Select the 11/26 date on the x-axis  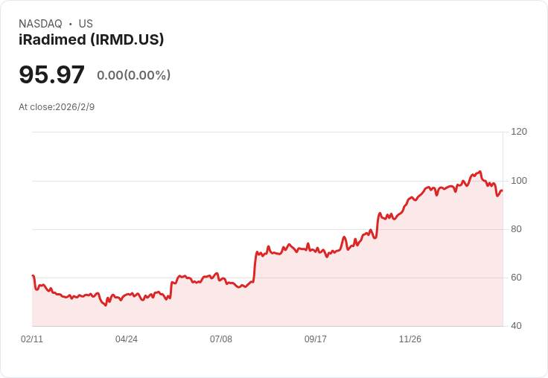coord(410,339)
